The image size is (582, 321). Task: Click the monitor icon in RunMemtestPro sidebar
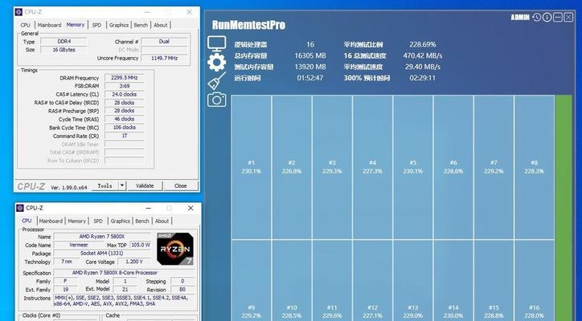(217, 44)
